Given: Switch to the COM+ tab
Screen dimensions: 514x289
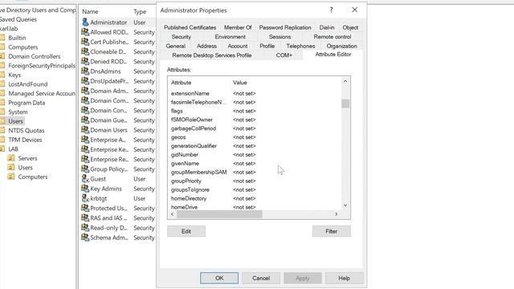Looking at the screenshot, I should 284,55.
